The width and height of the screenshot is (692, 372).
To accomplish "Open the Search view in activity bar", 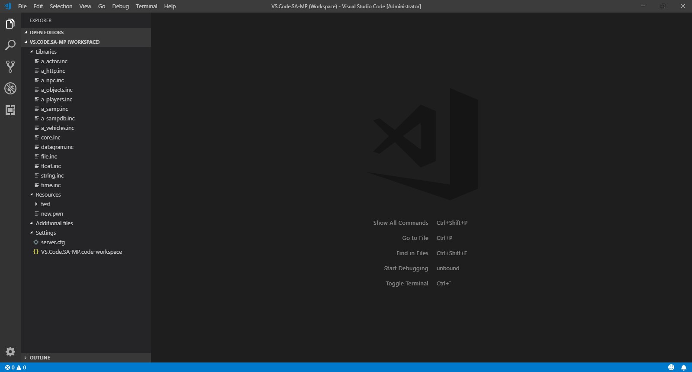I will pos(10,45).
